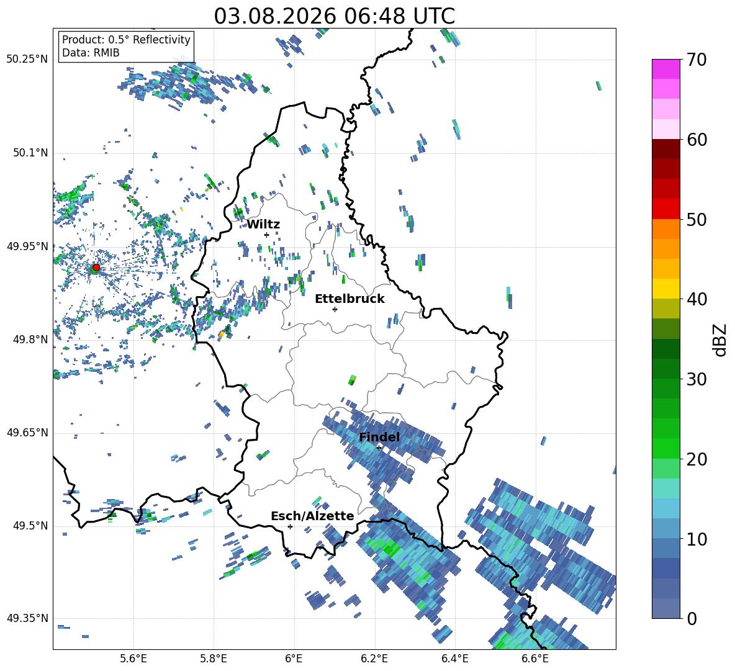
Task: Click the magenta 70 dBZ colorbar segment
Action: 665,69
